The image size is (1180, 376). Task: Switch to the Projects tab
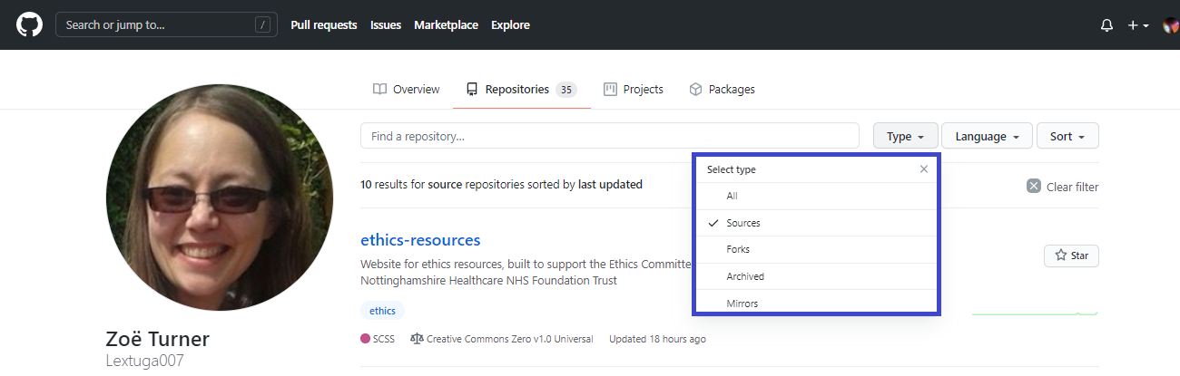pyautogui.click(x=633, y=90)
